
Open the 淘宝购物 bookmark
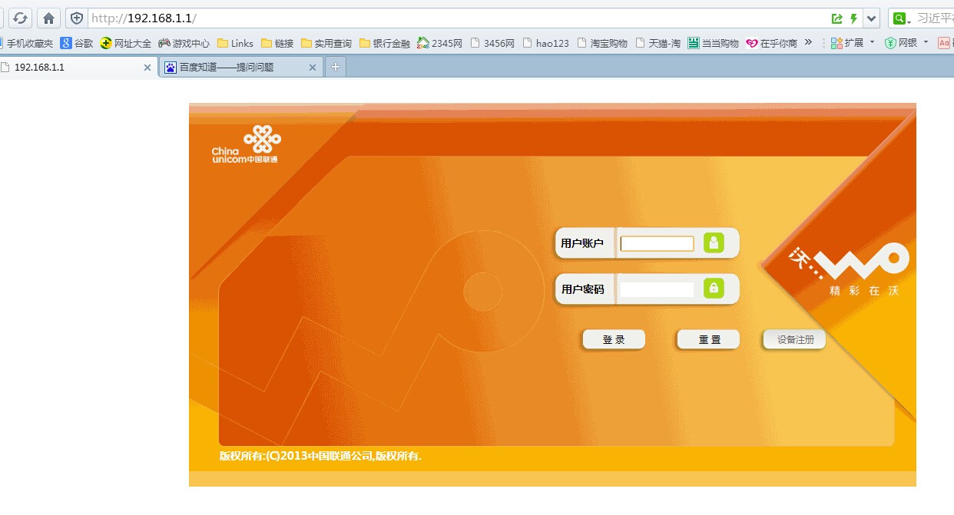pos(602,43)
